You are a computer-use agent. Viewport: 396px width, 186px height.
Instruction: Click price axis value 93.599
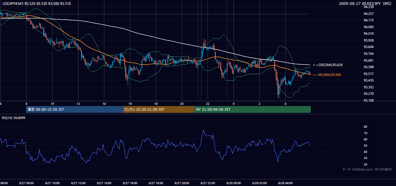click(x=368, y=67)
